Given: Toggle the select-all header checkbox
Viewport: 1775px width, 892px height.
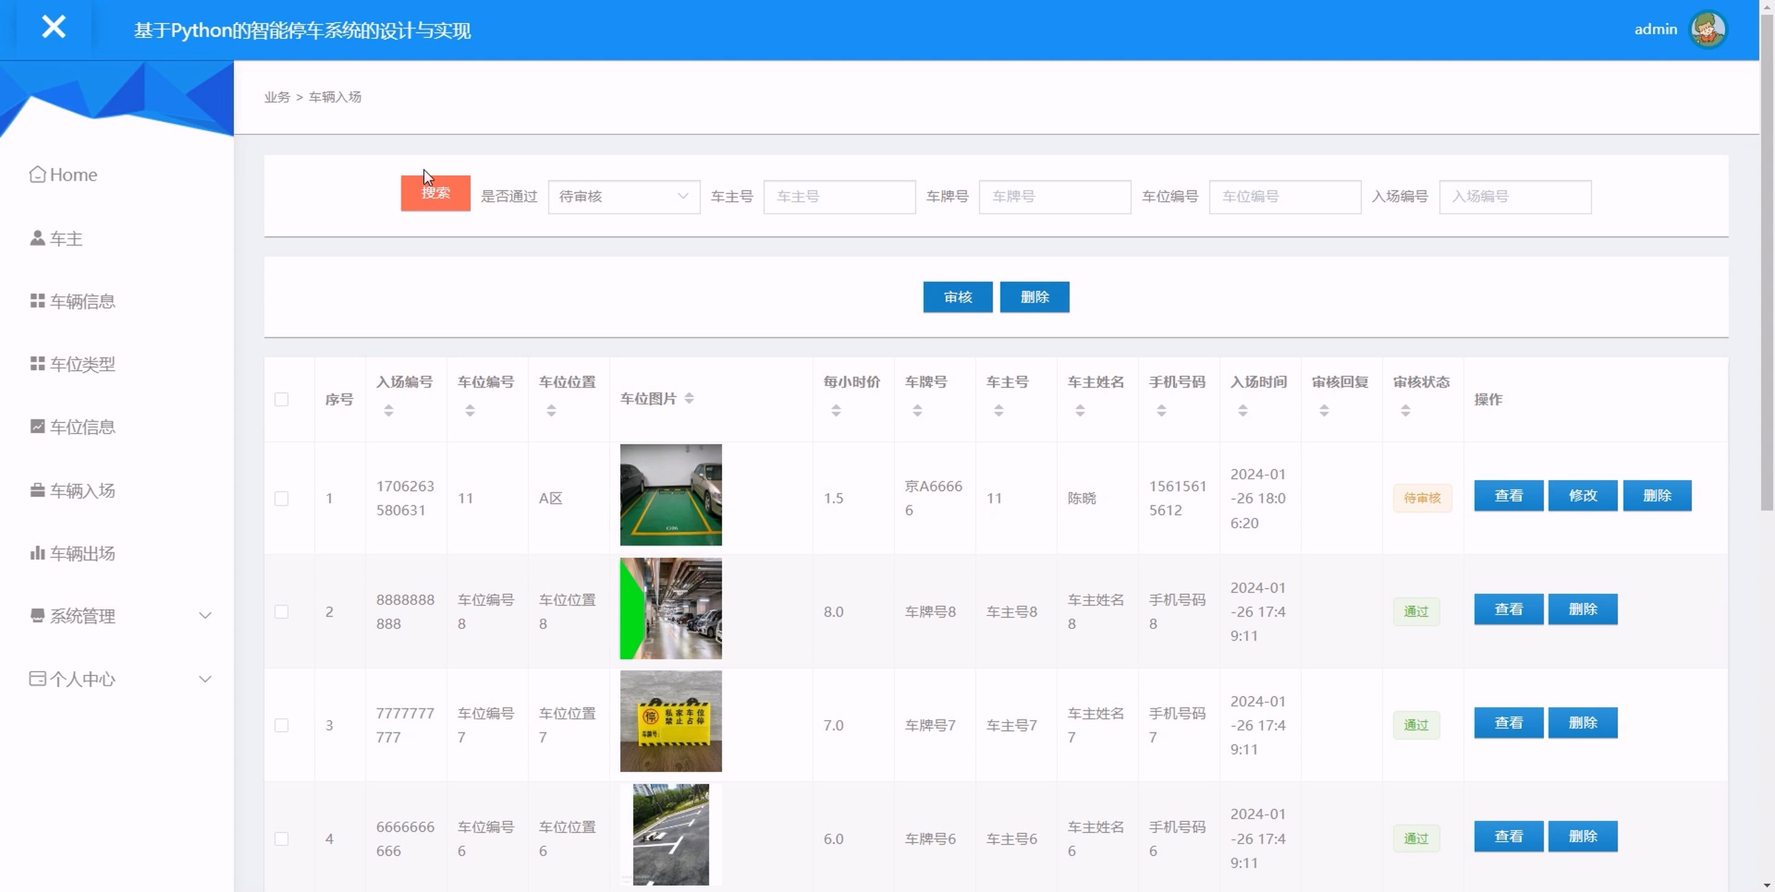Looking at the screenshot, I should point(281,400).
